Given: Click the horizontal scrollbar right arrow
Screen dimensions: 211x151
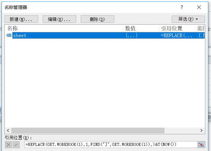Looking at the screenshot, I should pyautogui.click(x=201, y=130).
